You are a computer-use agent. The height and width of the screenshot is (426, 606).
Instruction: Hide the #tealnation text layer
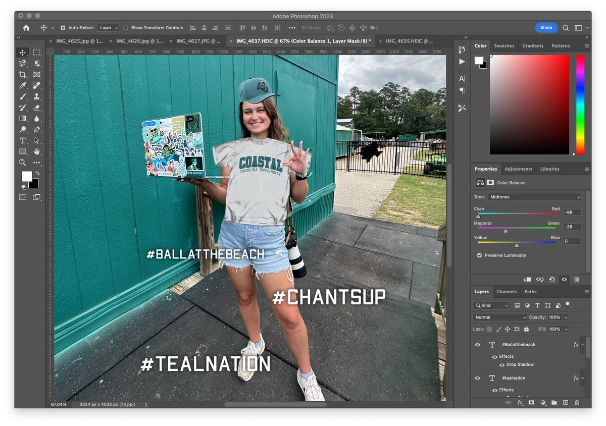[477, 378]
